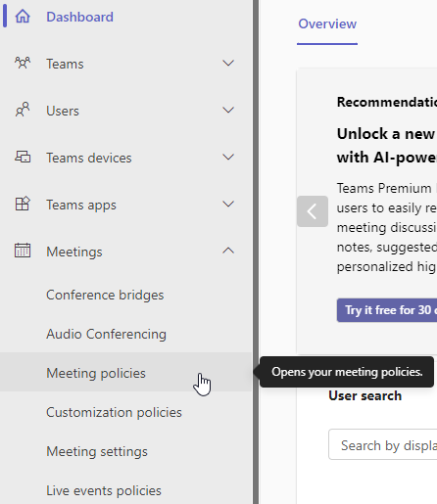
Task: Select the Meetings navigation label
Action: coord(74,252)
